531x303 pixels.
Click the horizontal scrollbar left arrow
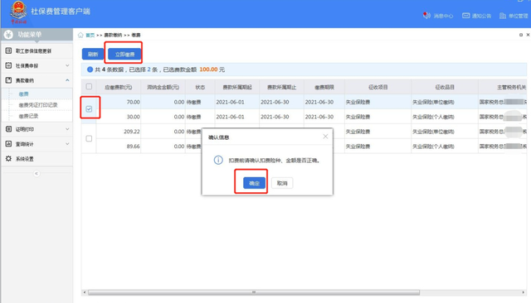tap(85, 292)
